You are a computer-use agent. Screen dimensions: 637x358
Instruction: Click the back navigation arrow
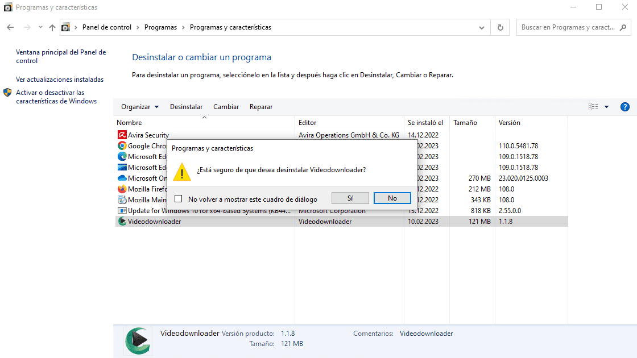(10, 27)
